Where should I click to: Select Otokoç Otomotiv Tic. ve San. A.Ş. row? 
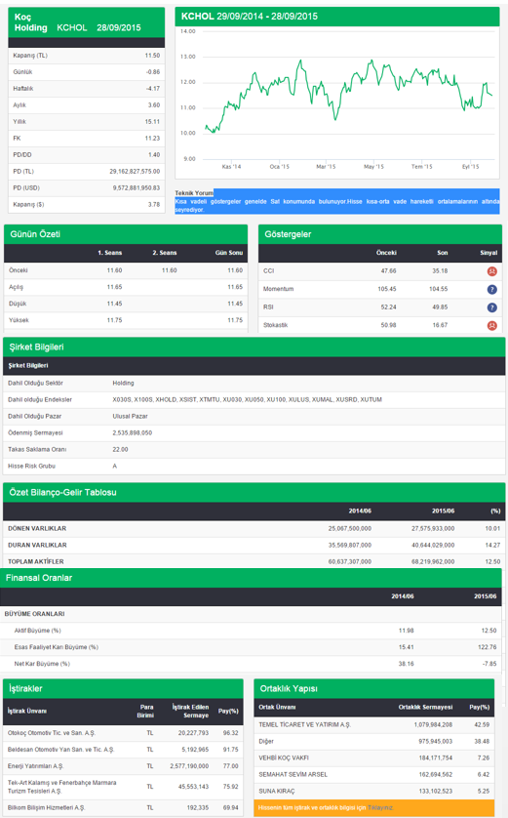click(x=123, y=733)
